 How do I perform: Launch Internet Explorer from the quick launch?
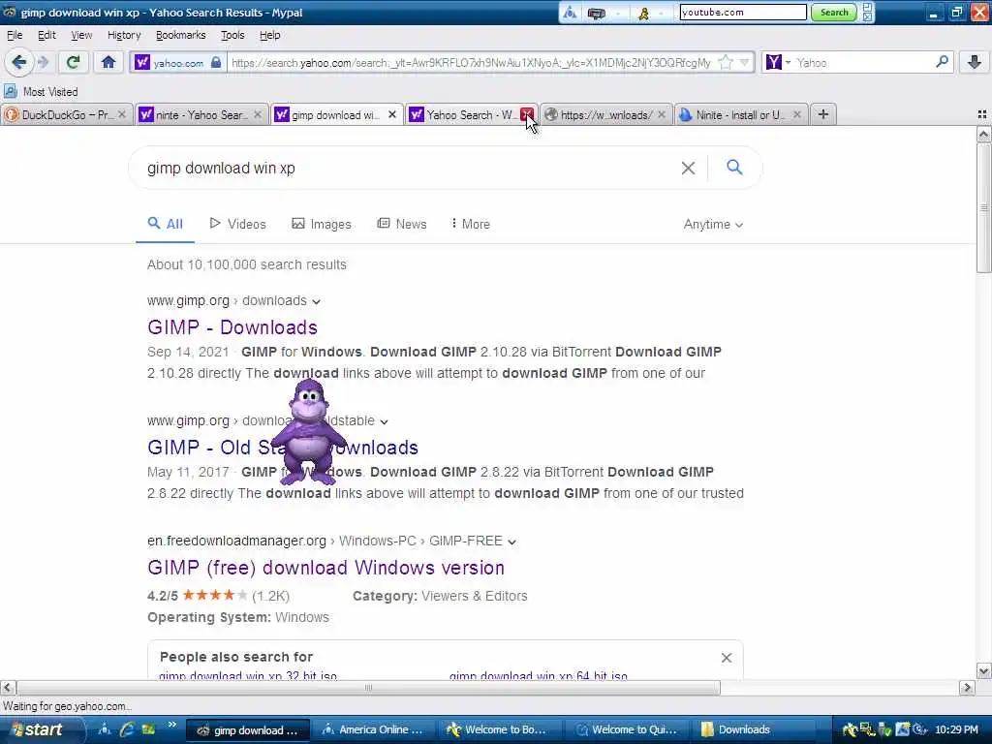tap(127, 729)
